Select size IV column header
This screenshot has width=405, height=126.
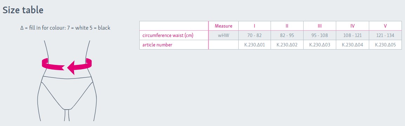tap(352, 26)
